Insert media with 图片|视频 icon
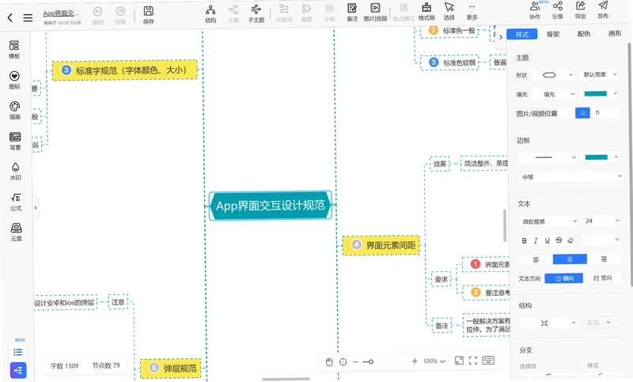This screenshot has height=382, width=633. (x=375, y=13)
